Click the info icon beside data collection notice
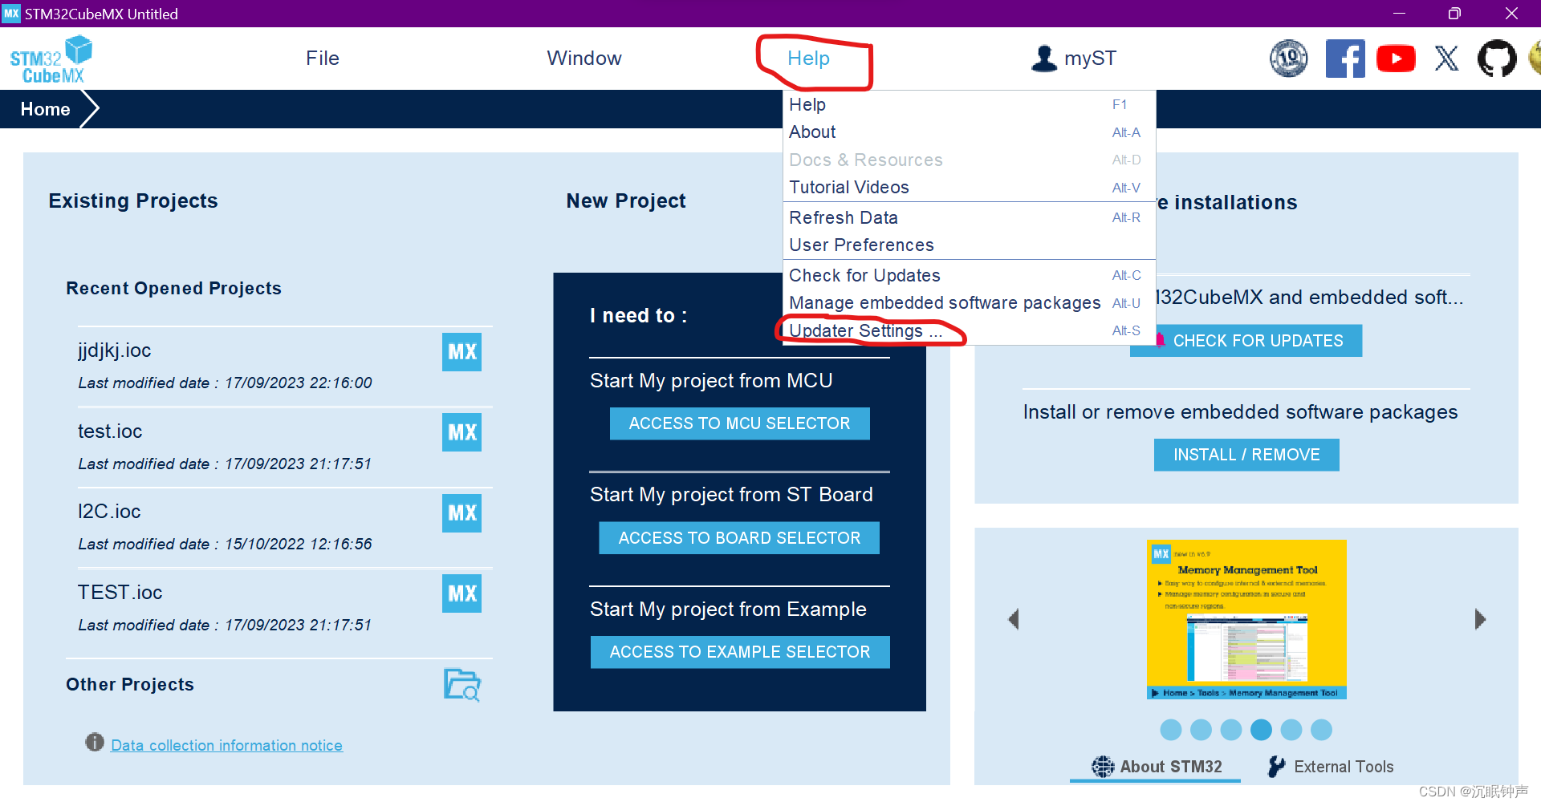 (95, 743)
